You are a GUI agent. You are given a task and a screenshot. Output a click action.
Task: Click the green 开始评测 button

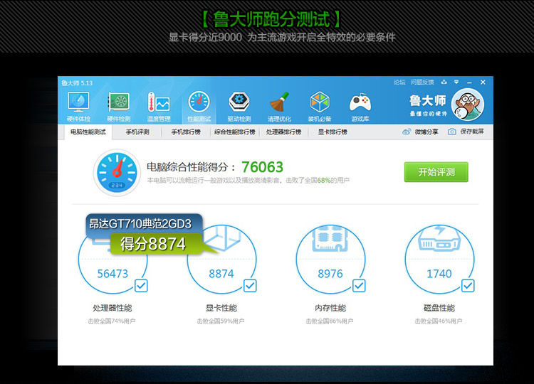436,172
